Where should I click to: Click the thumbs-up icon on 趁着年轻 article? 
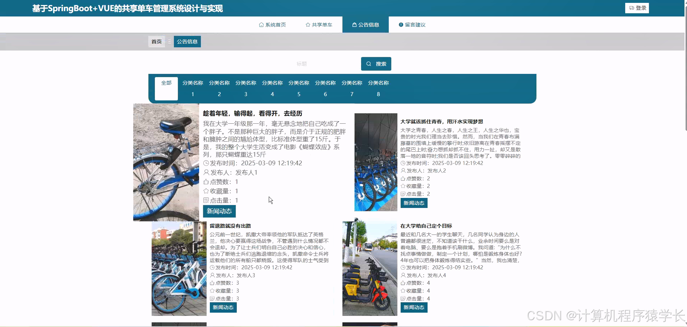coord(206,182)
